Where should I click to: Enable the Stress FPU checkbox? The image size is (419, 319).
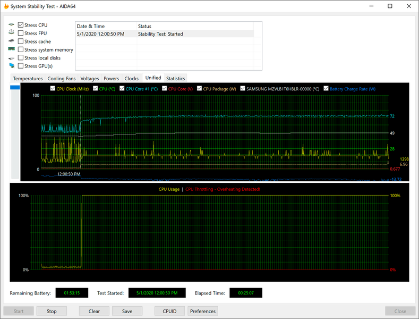pyautogui.click(x=21, y=33)
